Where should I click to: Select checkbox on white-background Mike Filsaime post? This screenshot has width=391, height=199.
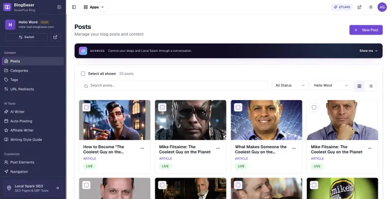pyautogui.click(x=314, y=107)
